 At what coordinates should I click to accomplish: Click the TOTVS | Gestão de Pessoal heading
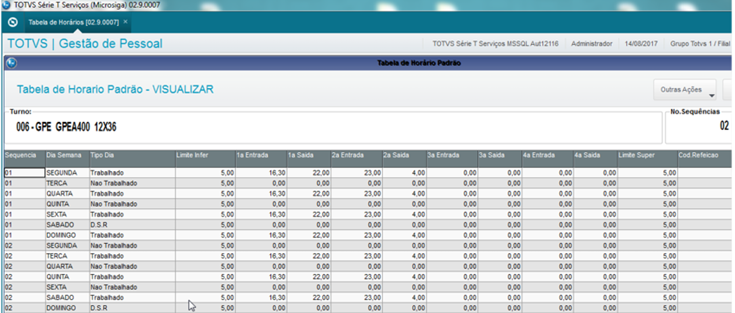pyautogui.click(x=85, y=44)
